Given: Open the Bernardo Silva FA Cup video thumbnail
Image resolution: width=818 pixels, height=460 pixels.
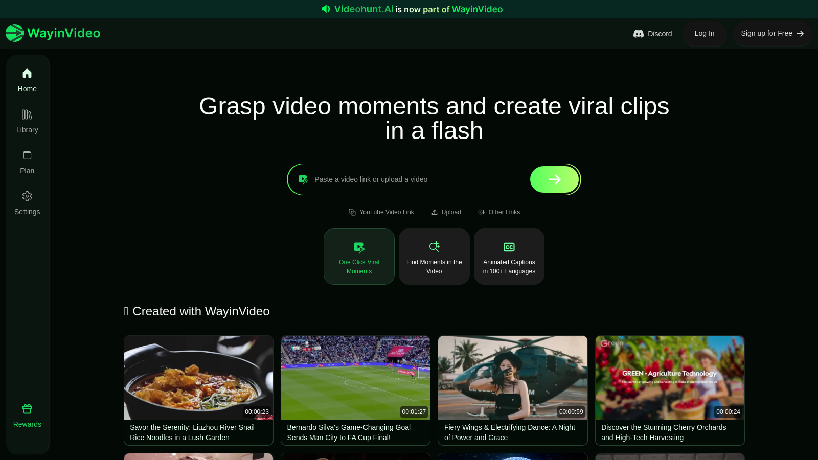Looking at the screenshot, I should tap(355, 377).
